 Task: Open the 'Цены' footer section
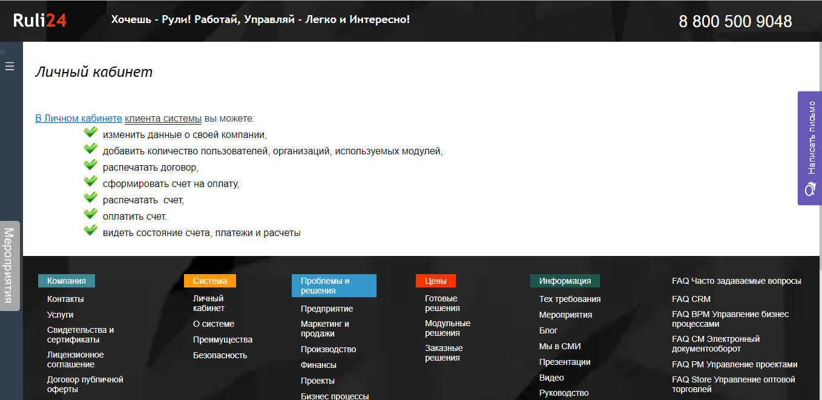tap(436, 281)
